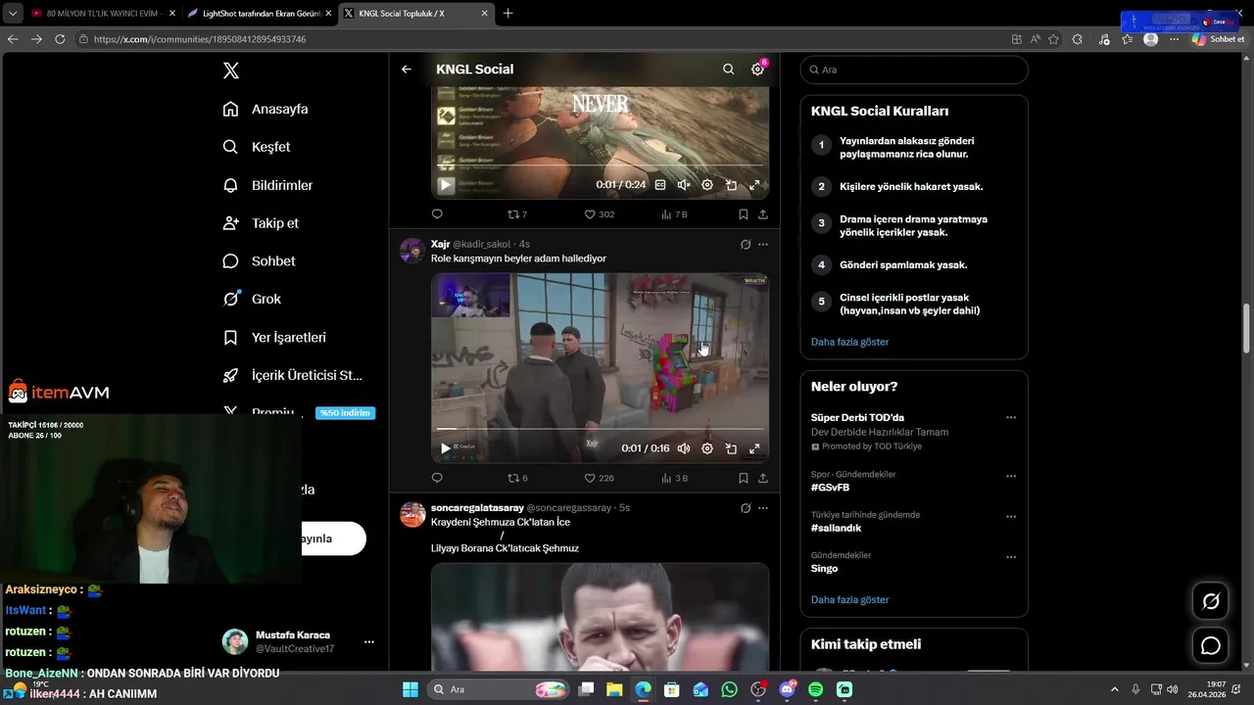Image resolution: width=1254 pixels, height=705 pixels.
Task: Mute the Xajr video sound
Action: tap(684, 448)
